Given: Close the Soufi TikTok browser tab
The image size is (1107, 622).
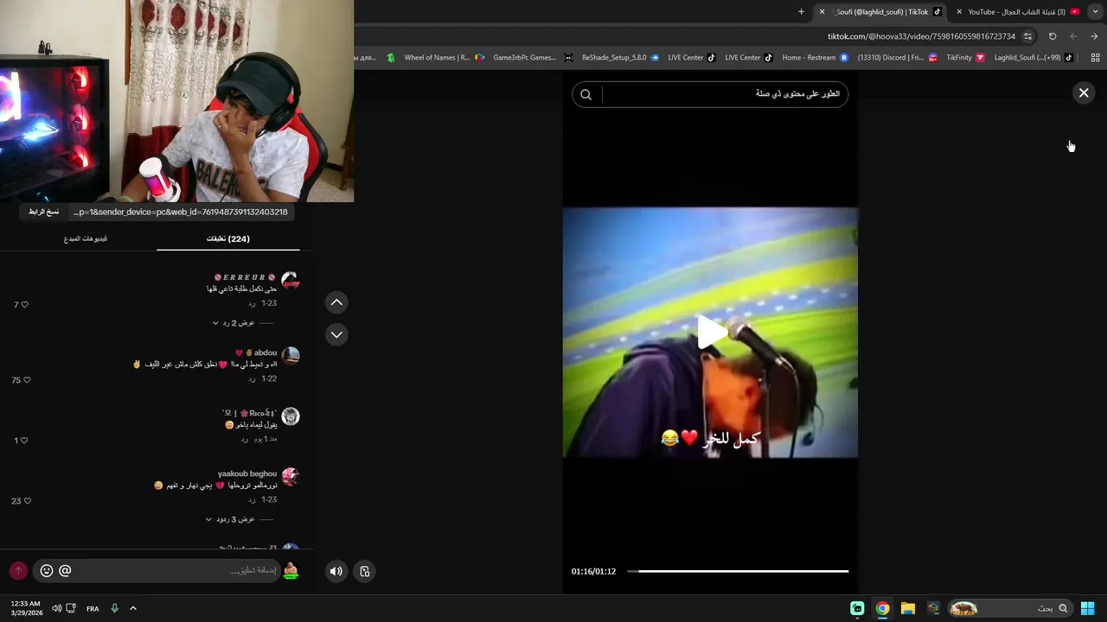Looking at the screenshot, I should click(822, 12).
